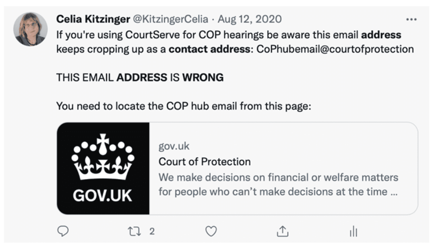Click the 'You need to locate the COP hub email' line
Viewport: 434px width, 244px height.
[x=184, y=106]
